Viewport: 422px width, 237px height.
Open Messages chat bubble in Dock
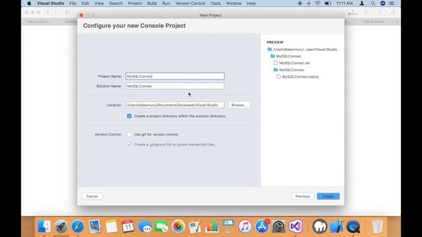pyautogui.click(x=145, y=226)
